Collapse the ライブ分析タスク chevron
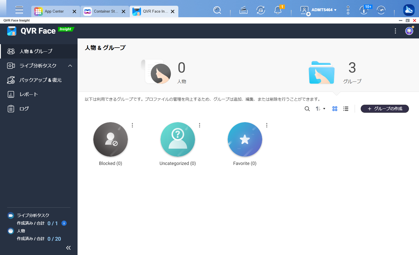The width and height of the screenshot is (419, 255). pyautogui.click(x=70, y=66)
